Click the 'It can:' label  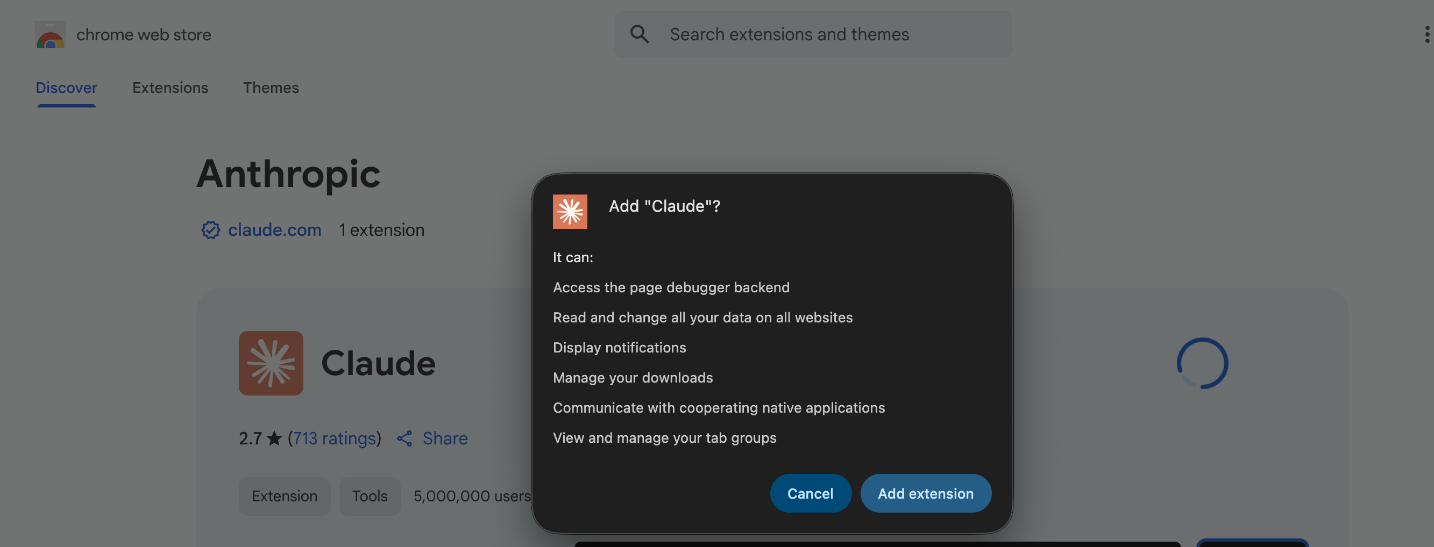pyautogui.click(x=573, y=257)
